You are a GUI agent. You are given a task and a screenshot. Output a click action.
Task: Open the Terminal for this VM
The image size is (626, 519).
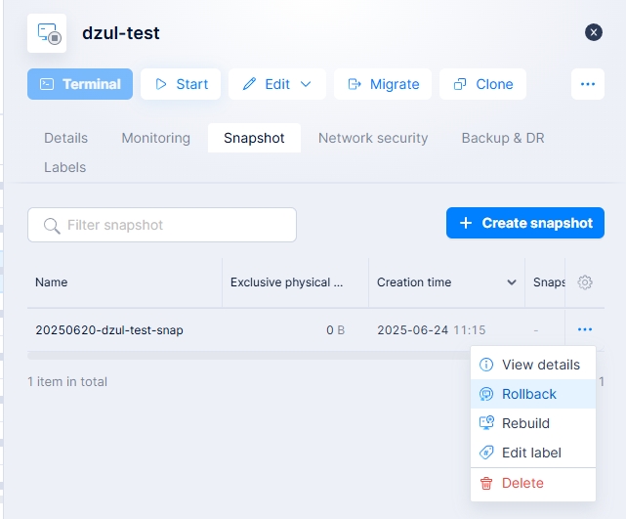pos(80,84)
